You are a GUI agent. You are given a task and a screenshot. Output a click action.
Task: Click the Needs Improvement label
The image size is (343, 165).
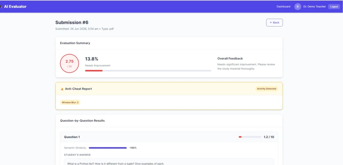97,65
